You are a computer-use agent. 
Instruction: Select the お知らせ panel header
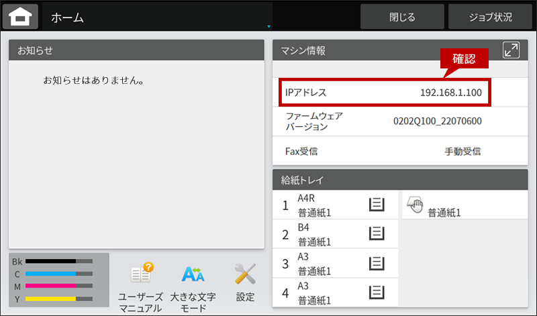coord(136,50)
